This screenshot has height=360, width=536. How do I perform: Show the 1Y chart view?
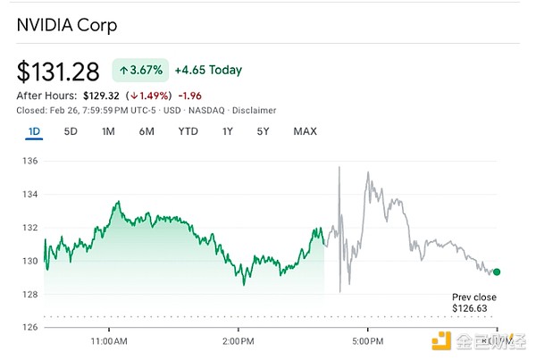228,132
